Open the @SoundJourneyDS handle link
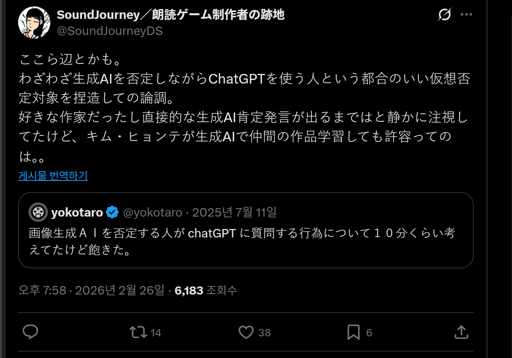 tap(109, 31)
